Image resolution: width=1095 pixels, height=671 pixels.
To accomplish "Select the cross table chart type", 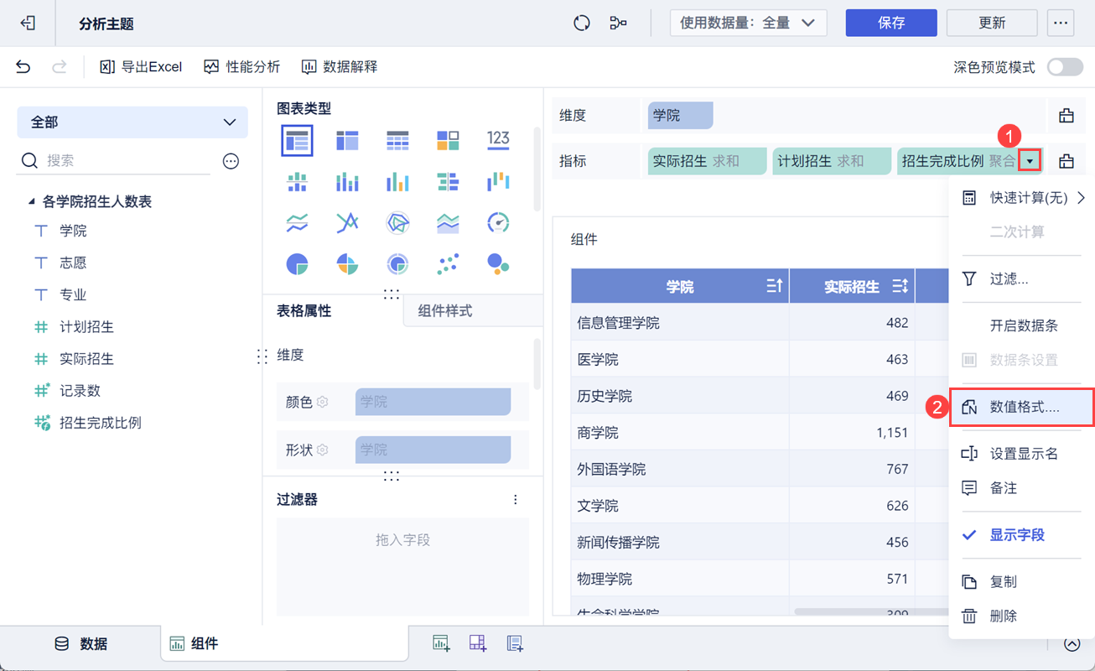I will (x=347, y=140).
